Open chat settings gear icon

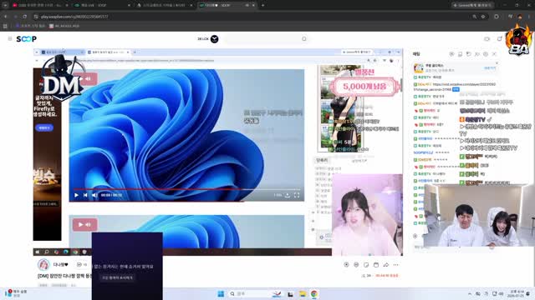pos(486,54)
